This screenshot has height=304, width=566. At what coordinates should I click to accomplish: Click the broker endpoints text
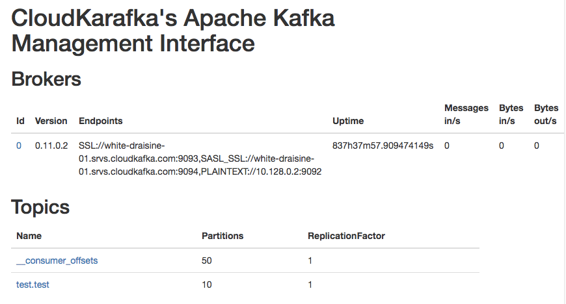pos(200,158)
